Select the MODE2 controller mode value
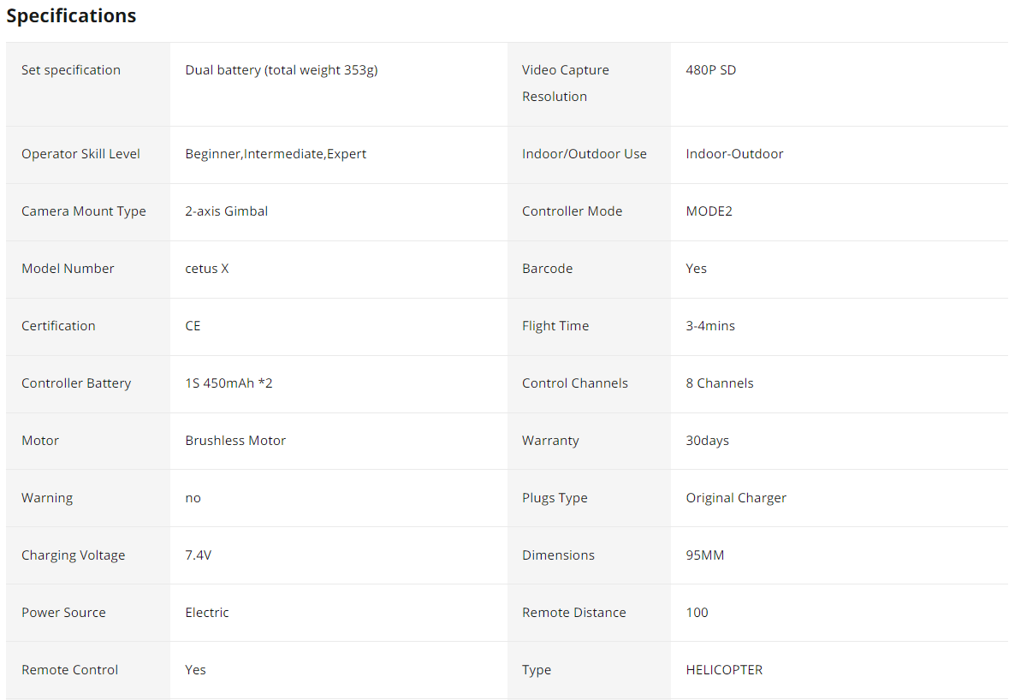This screenshot has height=700, width=1009. pos(709,211)
